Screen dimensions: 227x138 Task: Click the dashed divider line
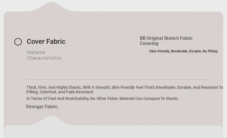point(118,79)
